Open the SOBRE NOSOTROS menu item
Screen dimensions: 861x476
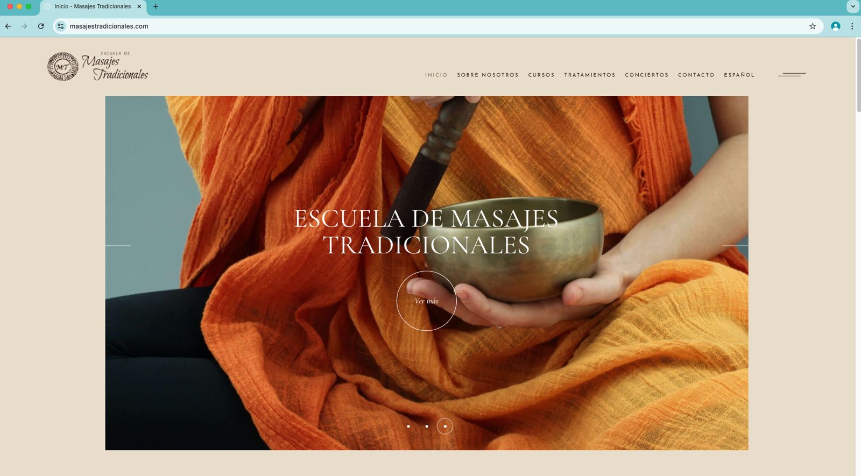coord(488,75)
